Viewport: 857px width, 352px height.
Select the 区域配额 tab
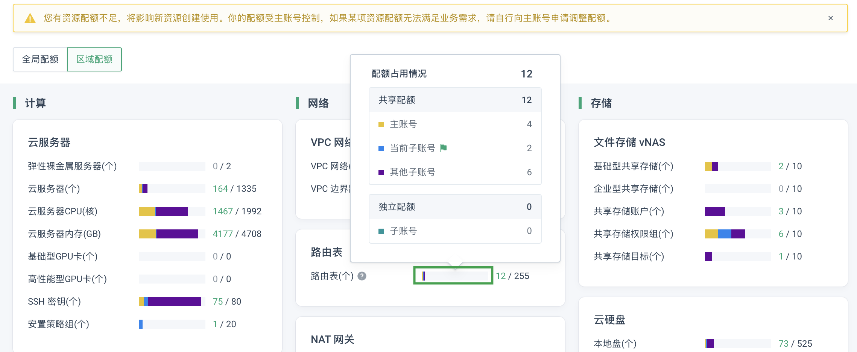(x=94, y=59)
